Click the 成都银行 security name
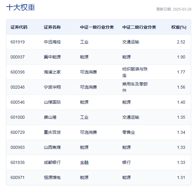 (x=52, y=162)
